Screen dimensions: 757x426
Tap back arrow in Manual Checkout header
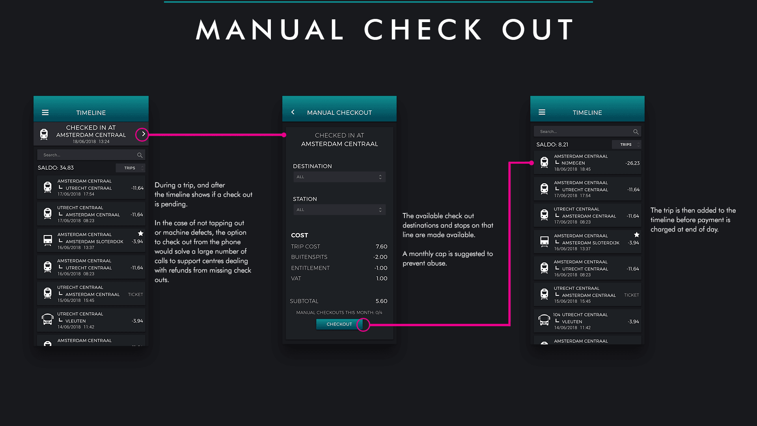(x=293, y=112)
